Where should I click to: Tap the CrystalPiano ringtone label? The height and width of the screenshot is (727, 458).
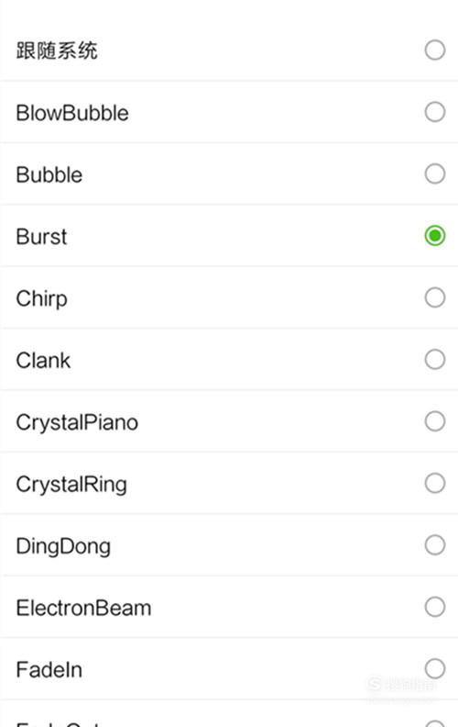(x=77, y=423)
